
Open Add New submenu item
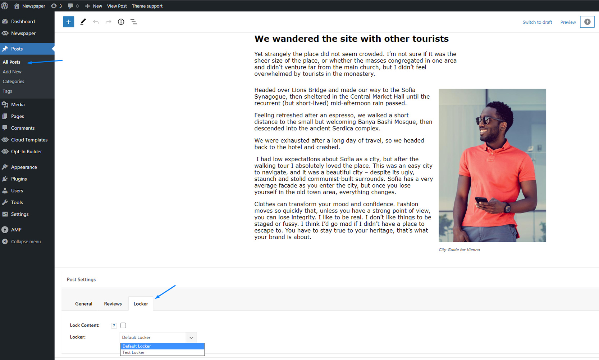point(12,72)
